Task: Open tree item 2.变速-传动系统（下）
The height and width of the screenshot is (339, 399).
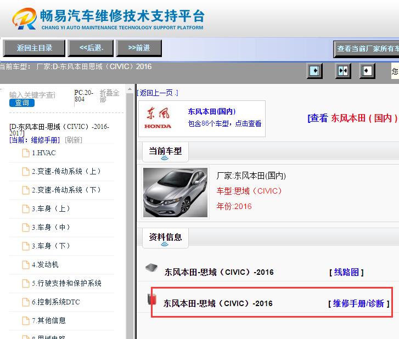Action: 66,190
